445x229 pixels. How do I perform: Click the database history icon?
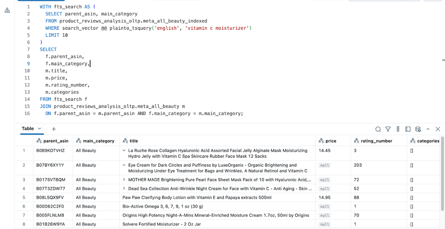(418, 129)
